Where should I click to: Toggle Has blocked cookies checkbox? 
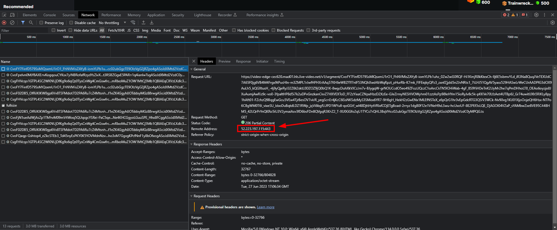point(234,30)
